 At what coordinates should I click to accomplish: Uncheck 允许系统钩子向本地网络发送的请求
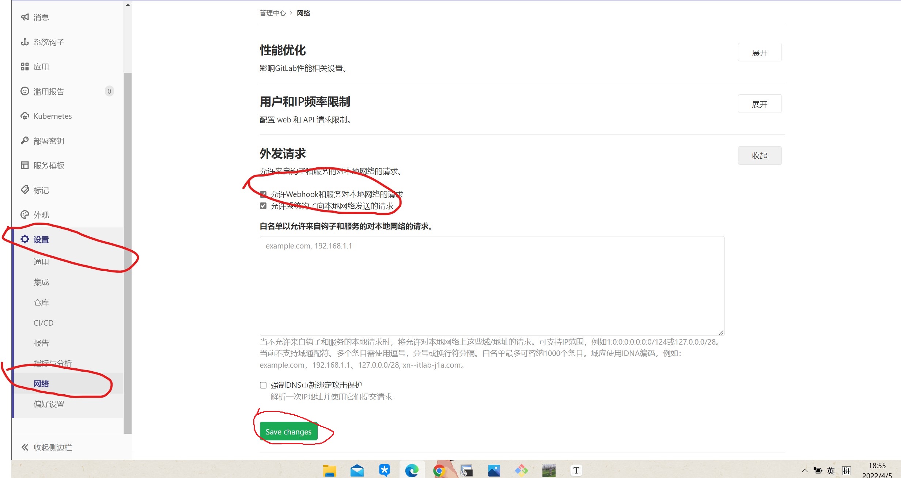coord(263,206)
